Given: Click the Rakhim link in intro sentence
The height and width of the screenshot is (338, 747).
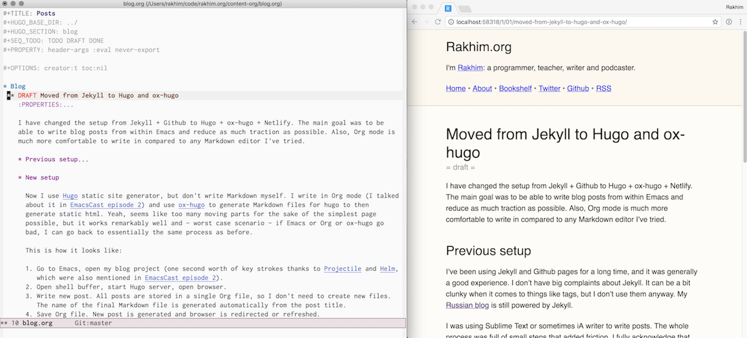Looking at the screenshot, I should (471, 68).
